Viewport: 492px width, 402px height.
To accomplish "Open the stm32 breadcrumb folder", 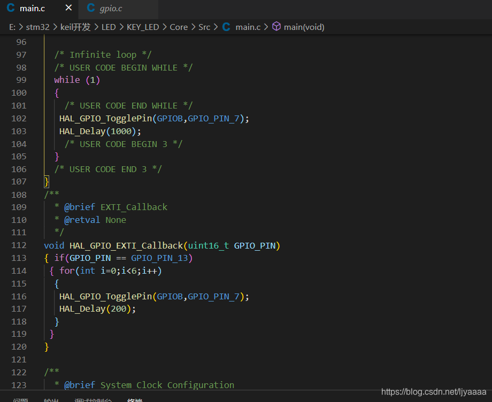I will [37, 27].
